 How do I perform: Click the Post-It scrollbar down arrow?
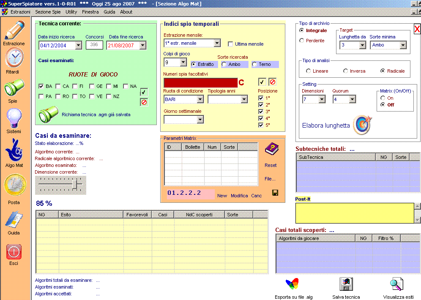pyautogui.click(x=417, y=220)
